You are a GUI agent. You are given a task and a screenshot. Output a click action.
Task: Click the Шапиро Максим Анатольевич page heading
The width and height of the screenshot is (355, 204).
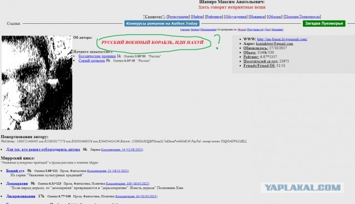tap(232, 2)
